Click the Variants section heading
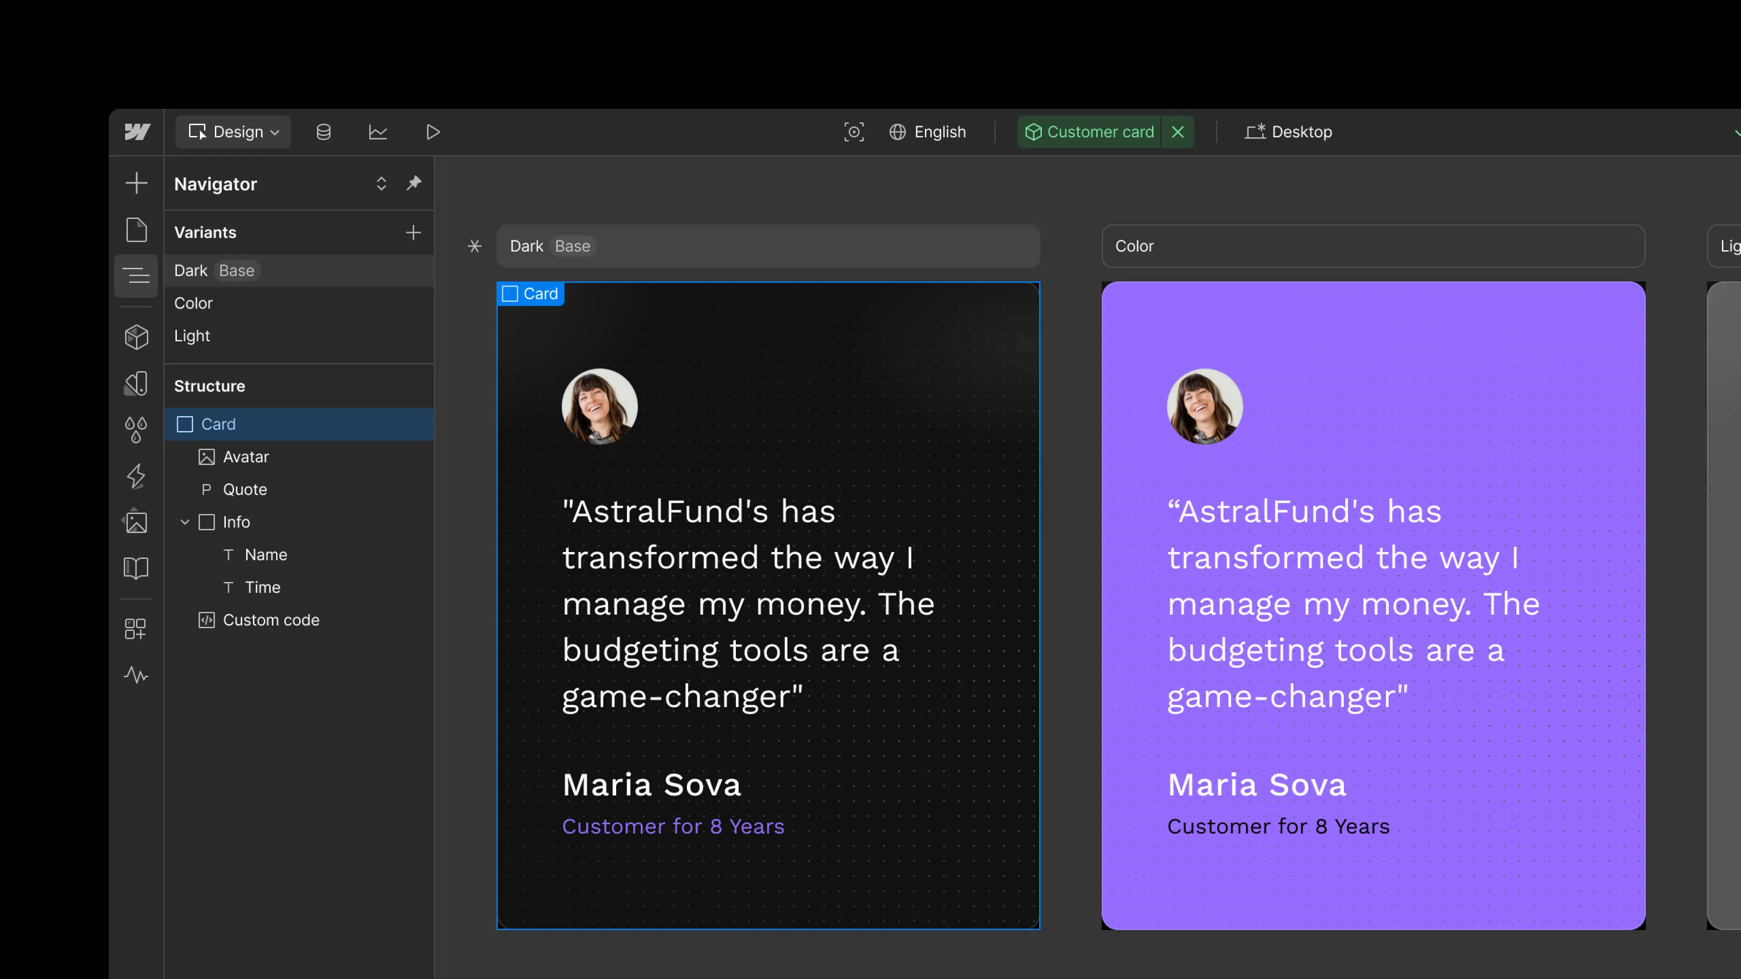Viewport: 1741px width, 979px height. [x=205, y=233]
